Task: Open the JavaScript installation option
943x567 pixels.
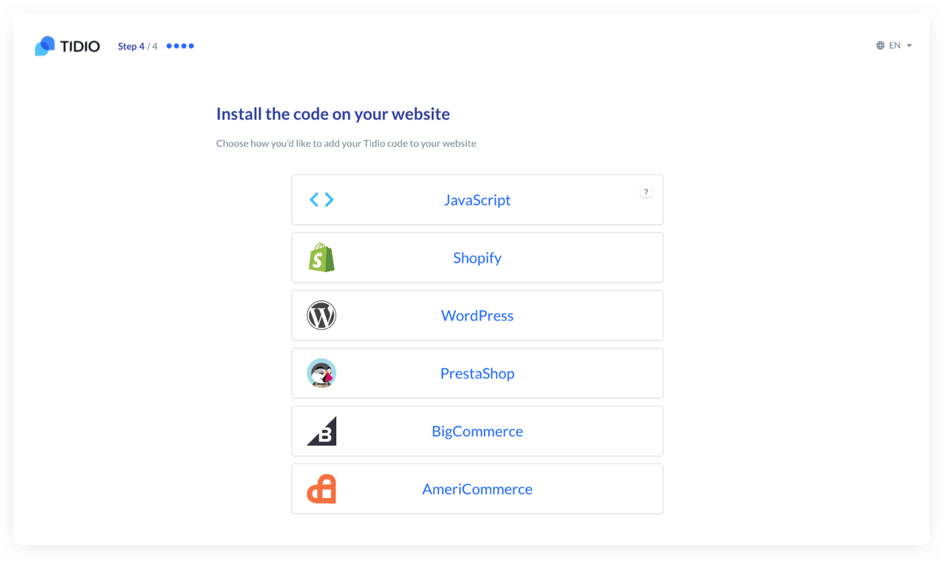Action: (x=477, y=199)
